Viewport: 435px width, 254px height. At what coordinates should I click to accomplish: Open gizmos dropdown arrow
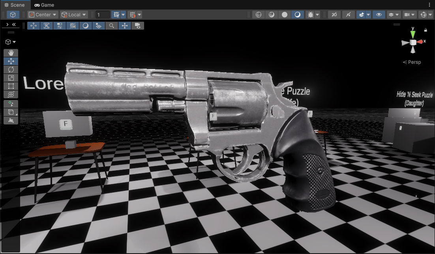431,15
